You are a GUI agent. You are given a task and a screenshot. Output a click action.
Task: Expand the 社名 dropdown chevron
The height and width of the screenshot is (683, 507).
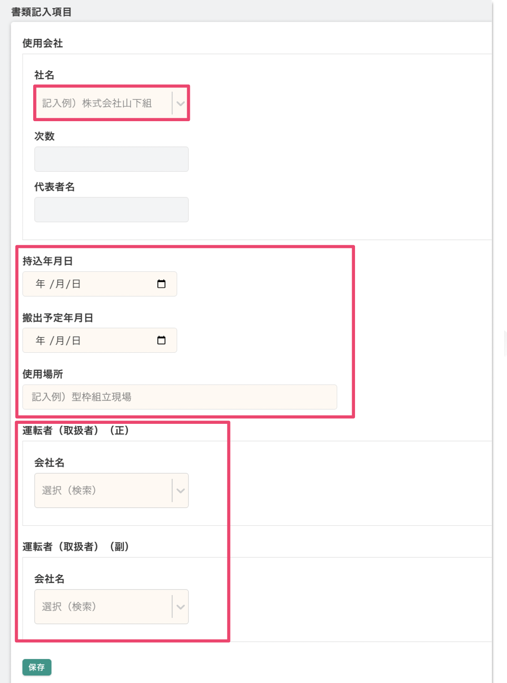181,103
